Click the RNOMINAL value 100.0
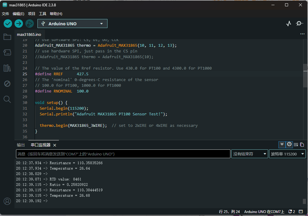308x216 pixels. pos(82,91)
